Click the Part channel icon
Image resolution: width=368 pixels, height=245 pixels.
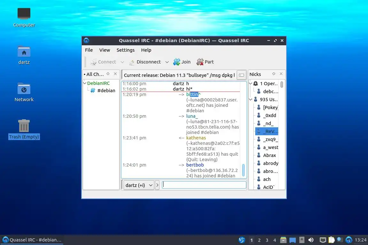pos(200,62)
